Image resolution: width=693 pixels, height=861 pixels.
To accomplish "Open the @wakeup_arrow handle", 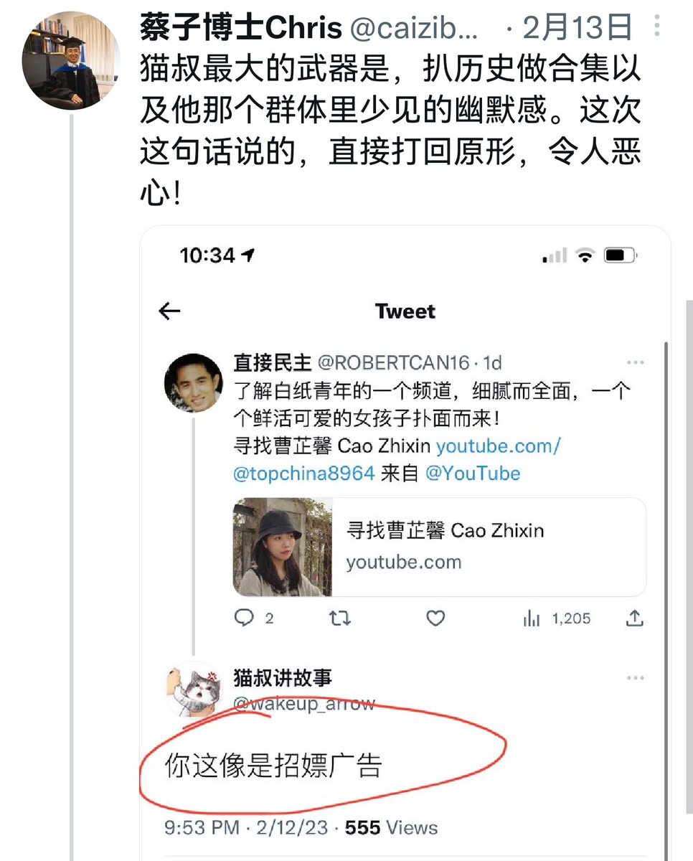I will coord(304,704).
